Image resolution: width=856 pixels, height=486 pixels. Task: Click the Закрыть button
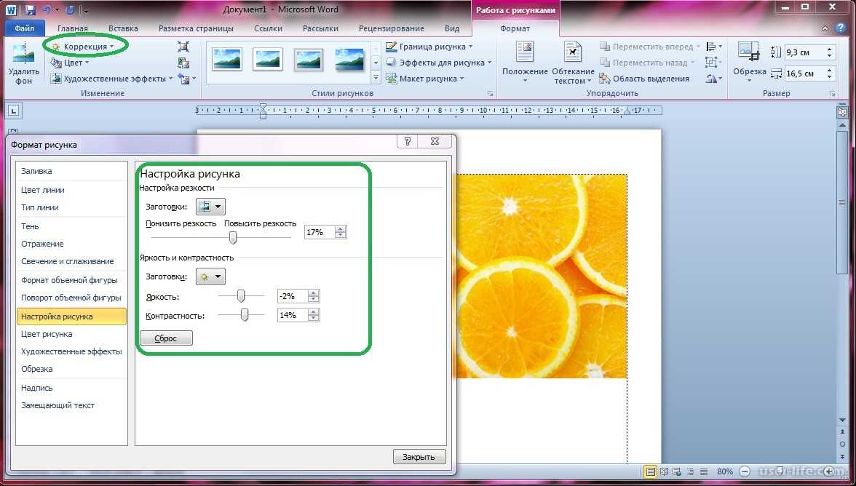419,457
